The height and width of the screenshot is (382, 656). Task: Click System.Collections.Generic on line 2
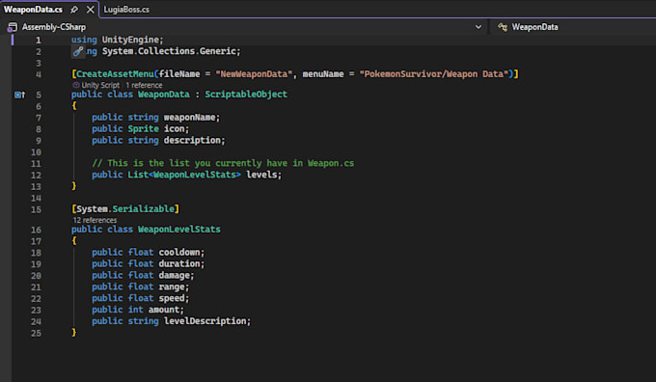tap(170, 51)
